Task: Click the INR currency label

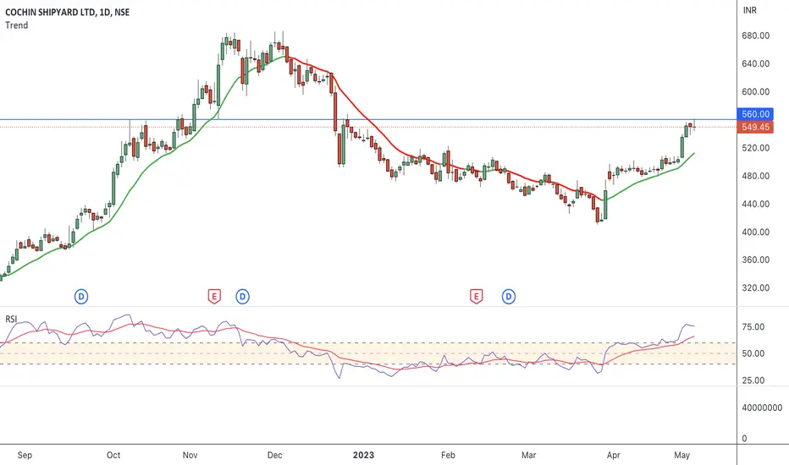Action: [750, 10]
